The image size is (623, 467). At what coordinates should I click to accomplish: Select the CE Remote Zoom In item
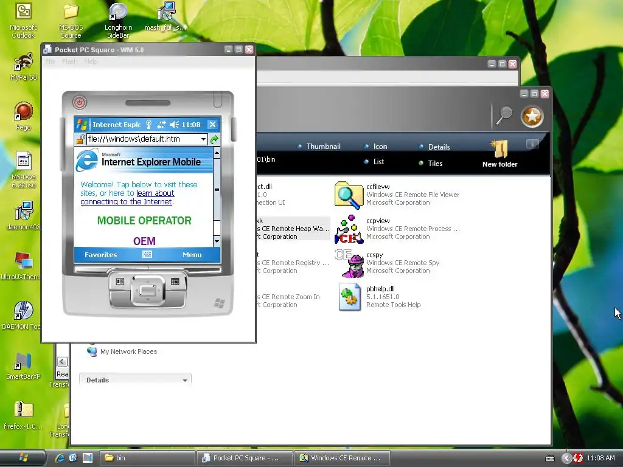tap(288, 300)
